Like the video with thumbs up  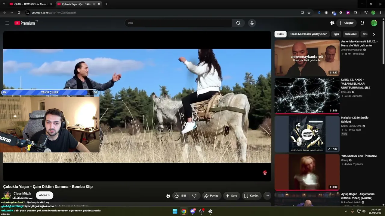pos(180,196)
